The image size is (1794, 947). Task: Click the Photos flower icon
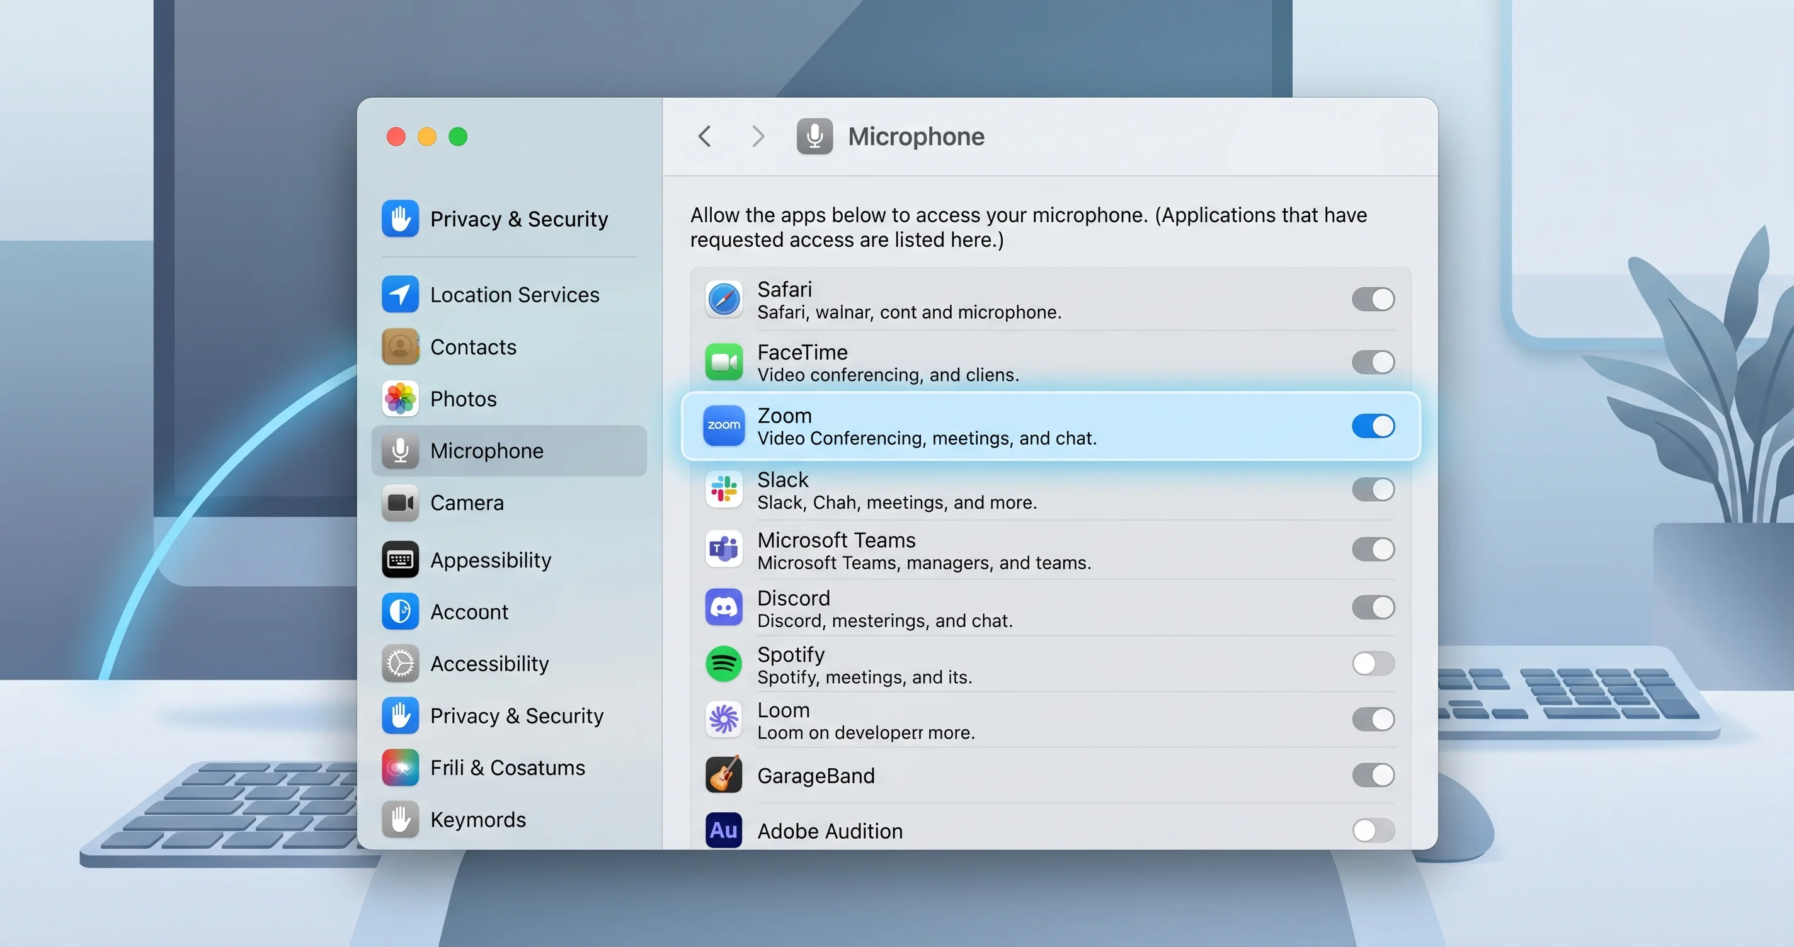coord(400,399)
